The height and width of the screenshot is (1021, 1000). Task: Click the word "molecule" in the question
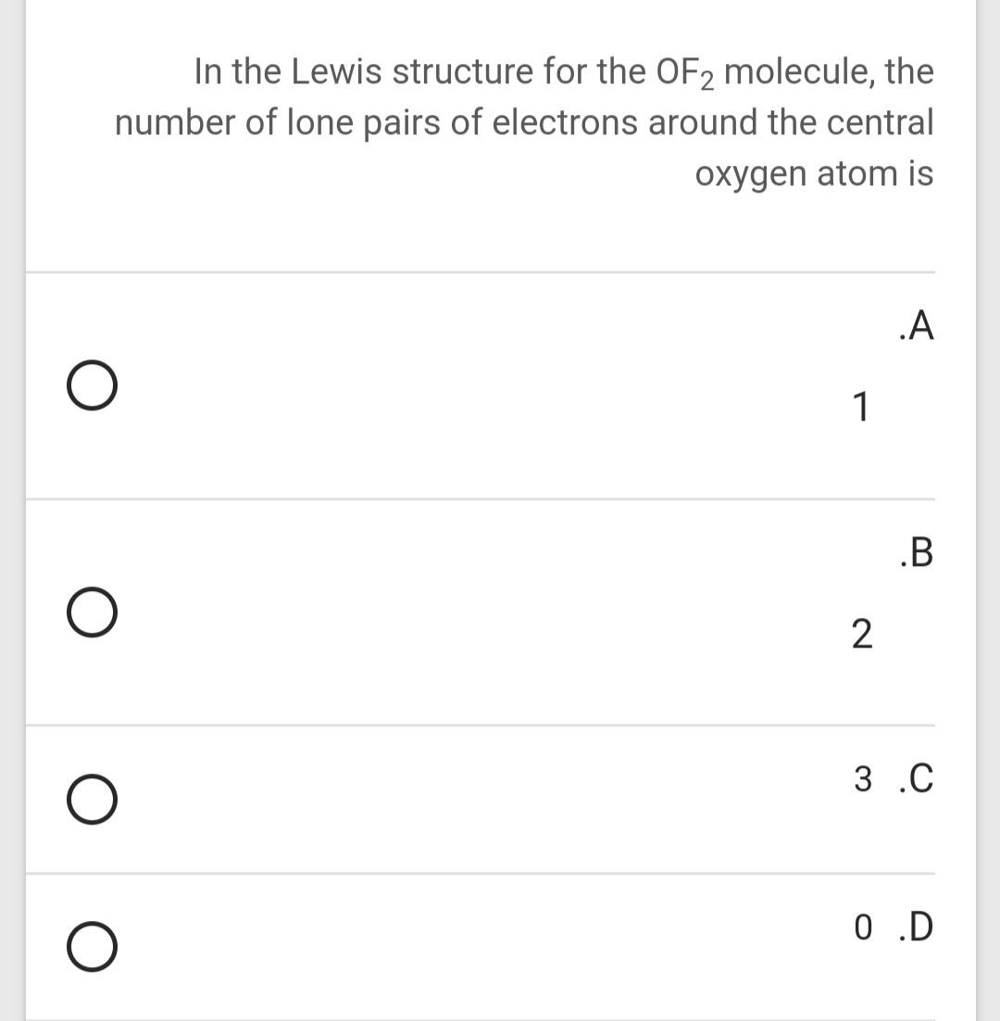799,71
